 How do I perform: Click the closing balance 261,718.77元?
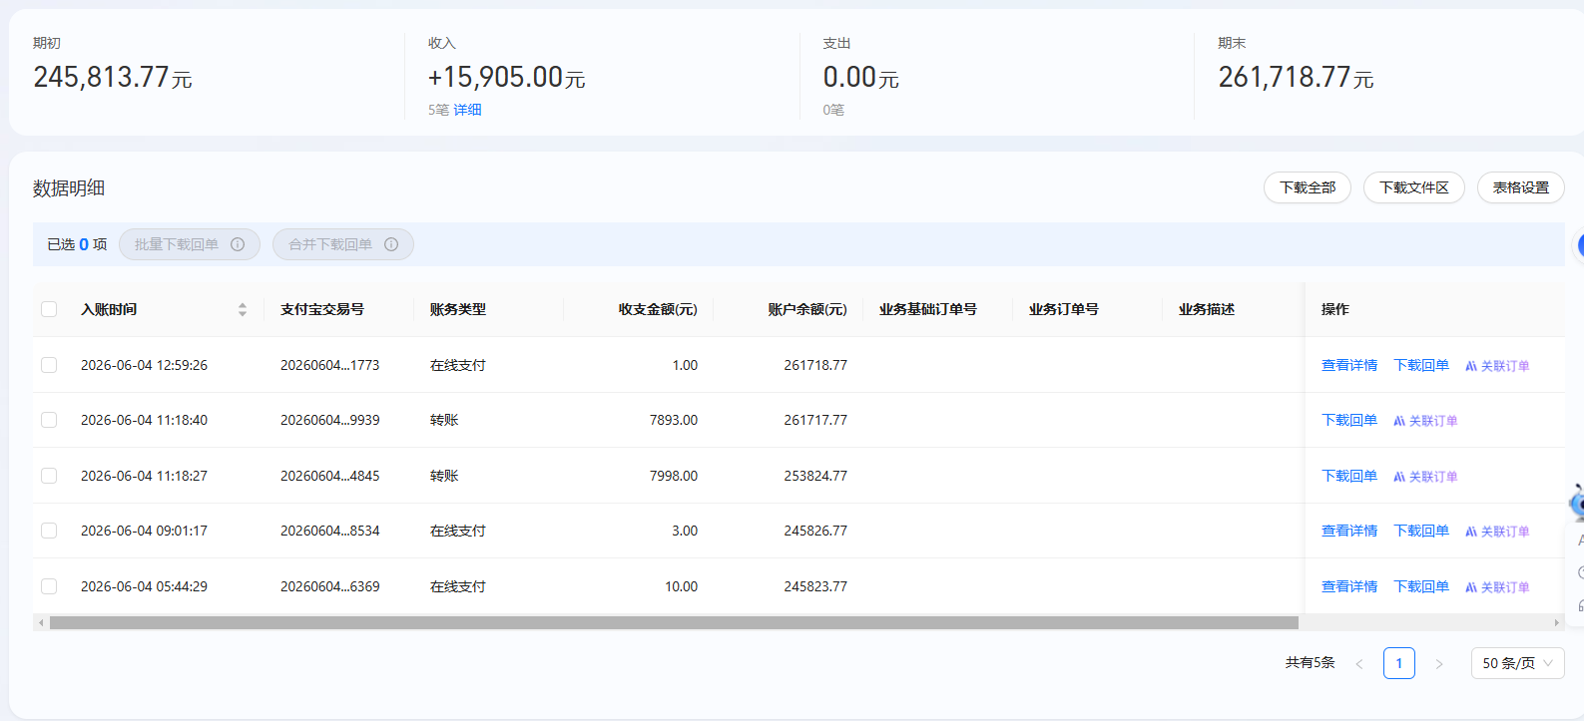point(1296,77)
